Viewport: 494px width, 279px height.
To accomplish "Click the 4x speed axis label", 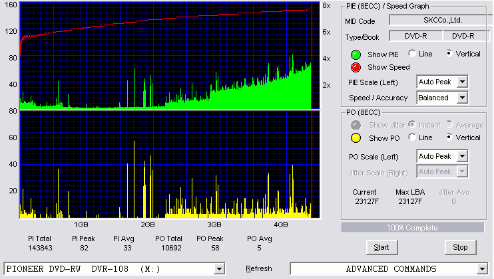I will click(x=326, y=58).
